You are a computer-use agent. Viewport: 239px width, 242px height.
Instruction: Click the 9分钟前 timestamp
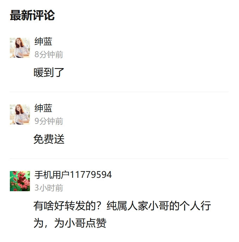(49, 121)
